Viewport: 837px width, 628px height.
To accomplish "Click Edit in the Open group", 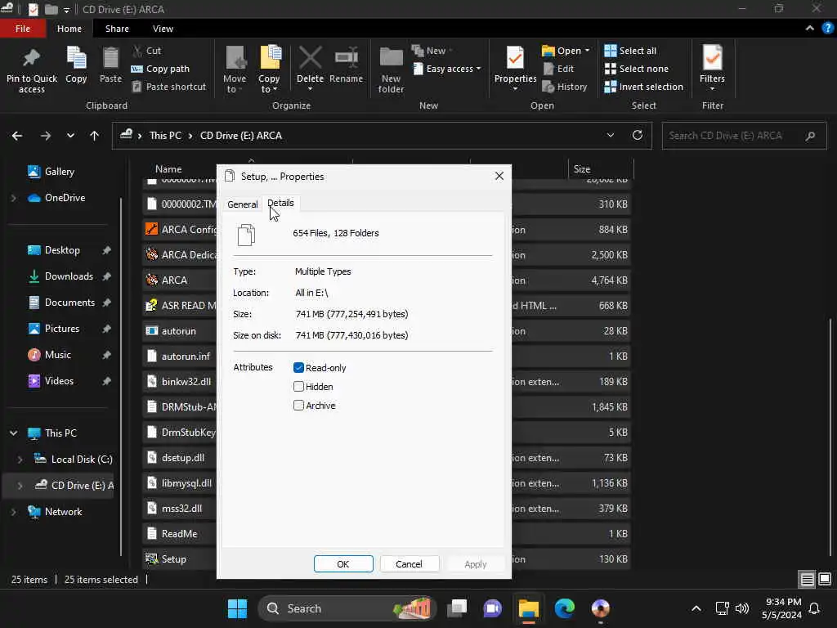I will 558,69.
